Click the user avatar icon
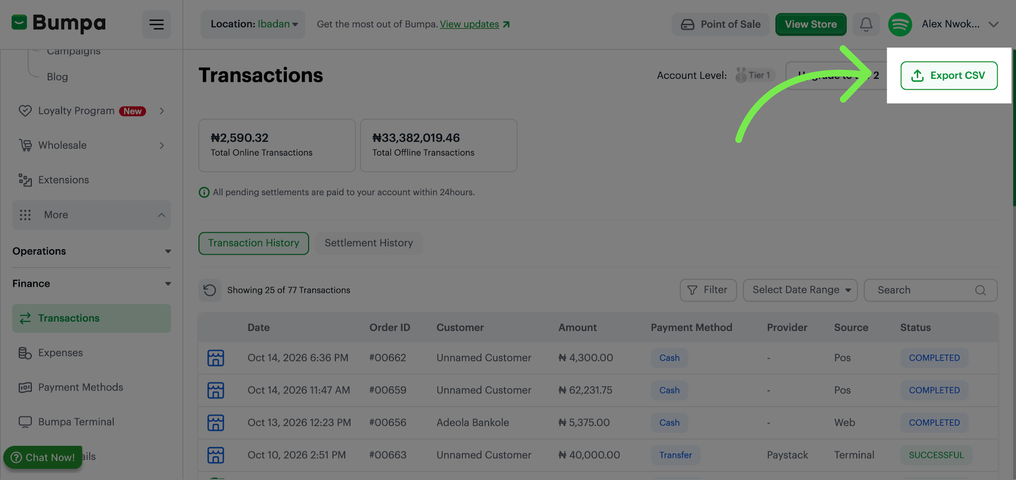The image size is (1016, 480). click(900, 24)
